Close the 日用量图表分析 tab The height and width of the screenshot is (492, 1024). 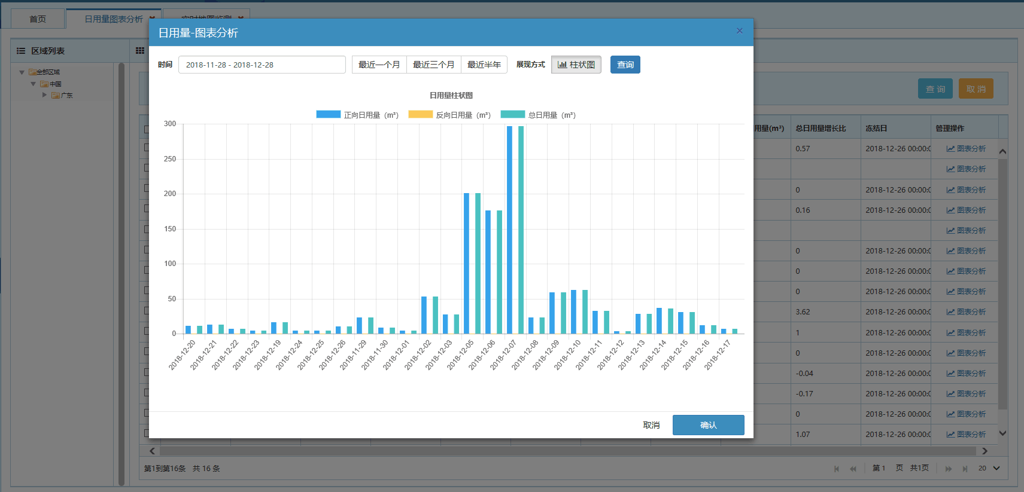pyautogui.click(x=152, y=19)
